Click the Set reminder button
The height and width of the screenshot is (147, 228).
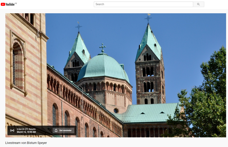click(x=63, y=131)
